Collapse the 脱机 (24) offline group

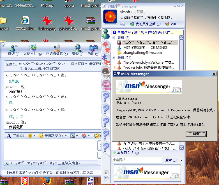coord(114,57)
